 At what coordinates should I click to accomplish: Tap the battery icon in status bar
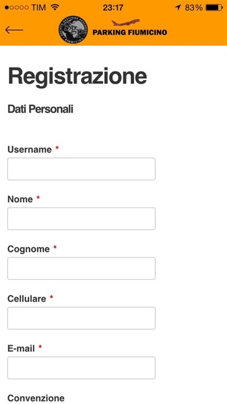pos(214,8)
